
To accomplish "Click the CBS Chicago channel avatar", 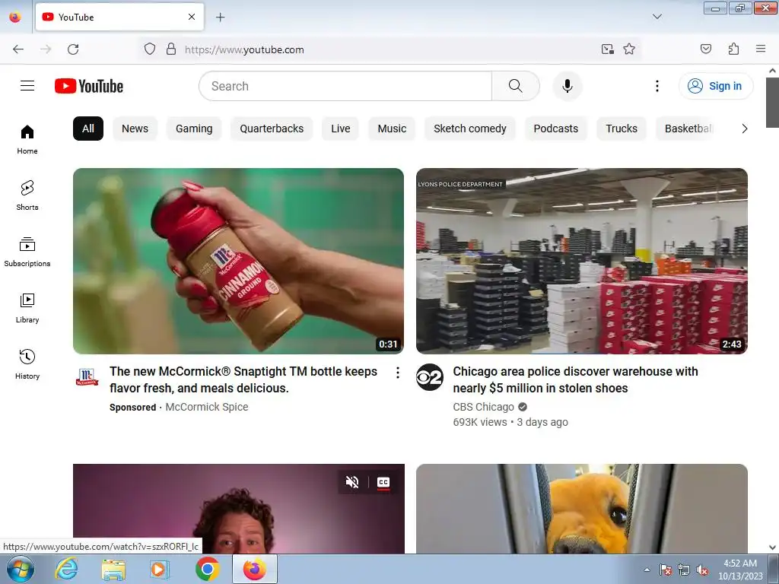I will [x=430, y=377].
